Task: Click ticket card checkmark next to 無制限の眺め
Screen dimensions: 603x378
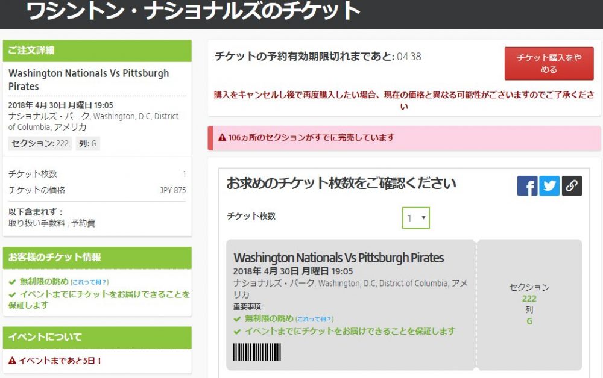Action: [x=237, y=319]
